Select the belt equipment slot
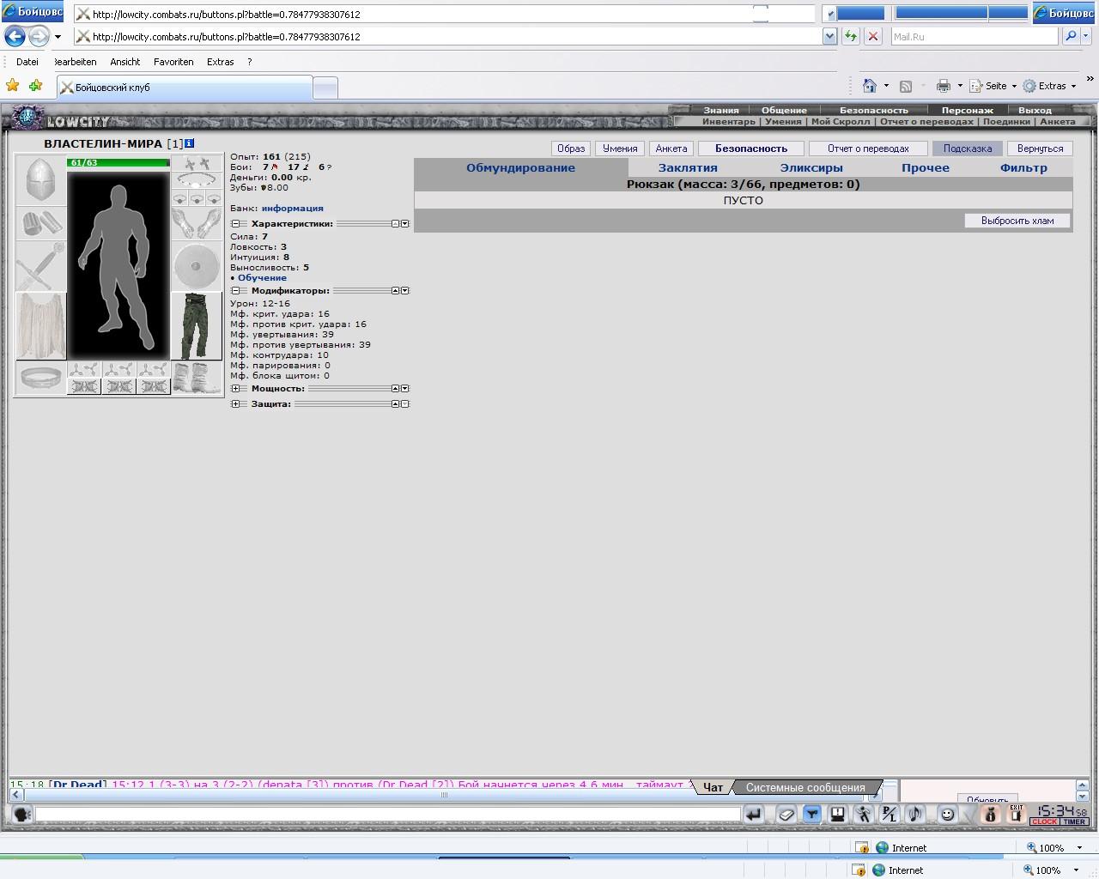Viewport: 1099px width, 879px height. 40,378
